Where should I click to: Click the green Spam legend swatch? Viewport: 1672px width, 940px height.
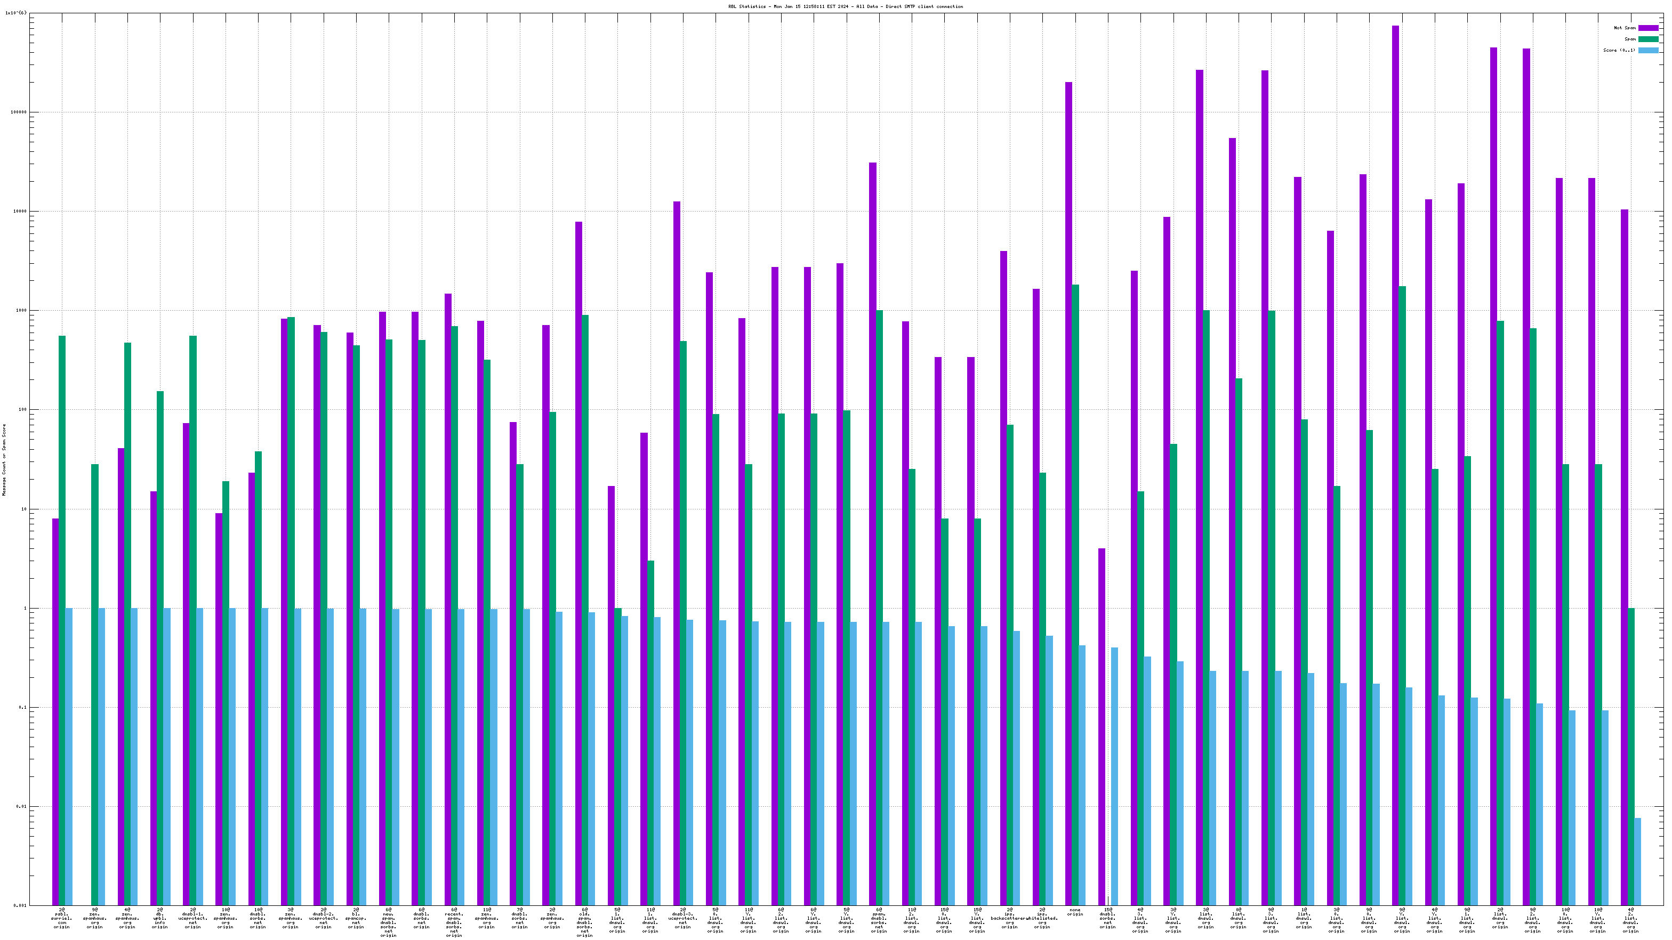(x=1648, y=39)
